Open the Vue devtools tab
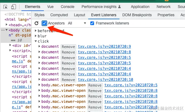The image size is (185, 112). tap(50, 7)
